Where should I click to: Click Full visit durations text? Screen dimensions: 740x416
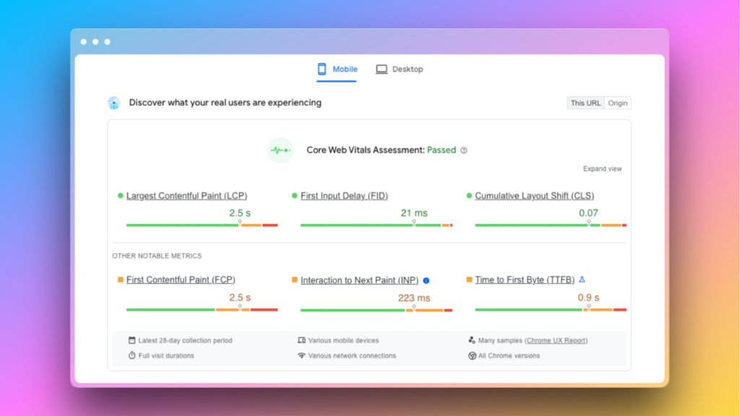[166, 355]
